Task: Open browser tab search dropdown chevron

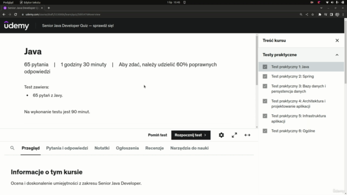Action: coord(321,8)
